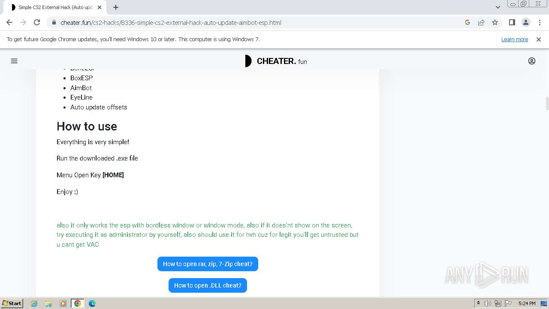Open a new browser tab

click(116, 7)
